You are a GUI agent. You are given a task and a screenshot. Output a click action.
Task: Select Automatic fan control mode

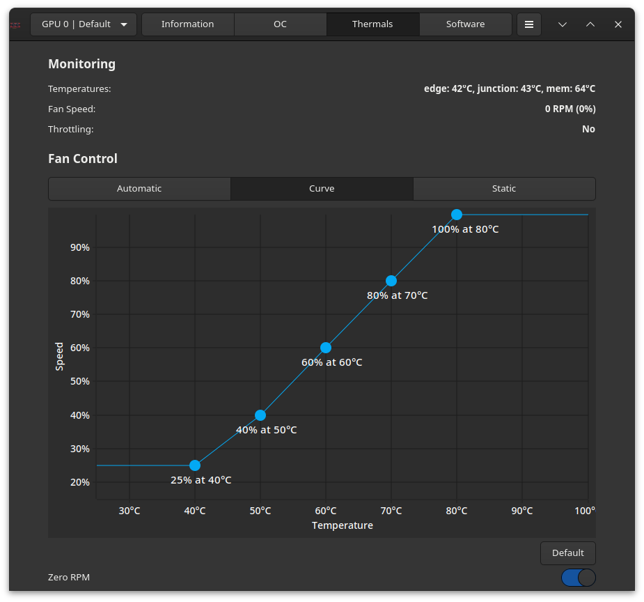click(x=139, y=189)
